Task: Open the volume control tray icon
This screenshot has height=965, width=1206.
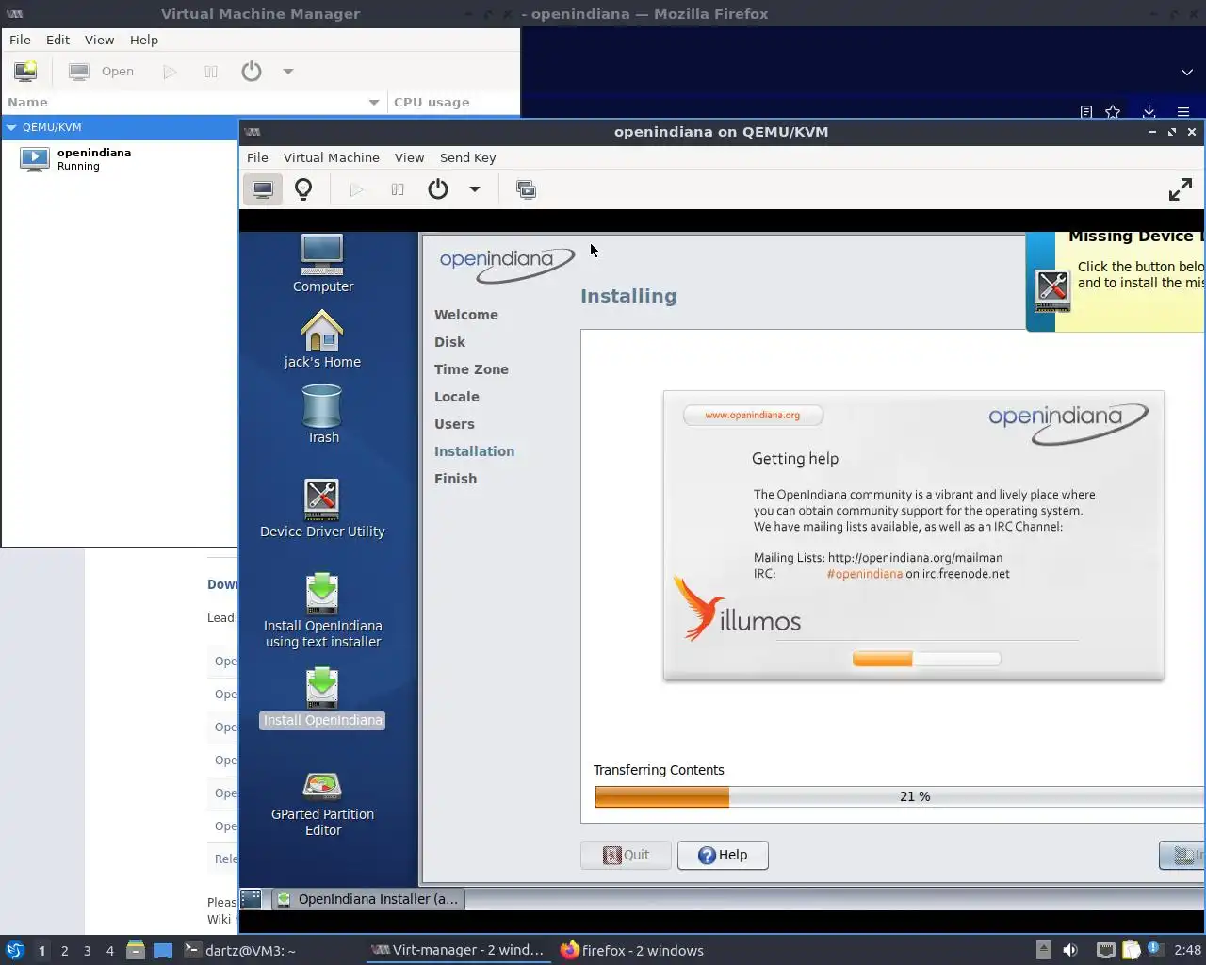Action: coord(1070,950)
